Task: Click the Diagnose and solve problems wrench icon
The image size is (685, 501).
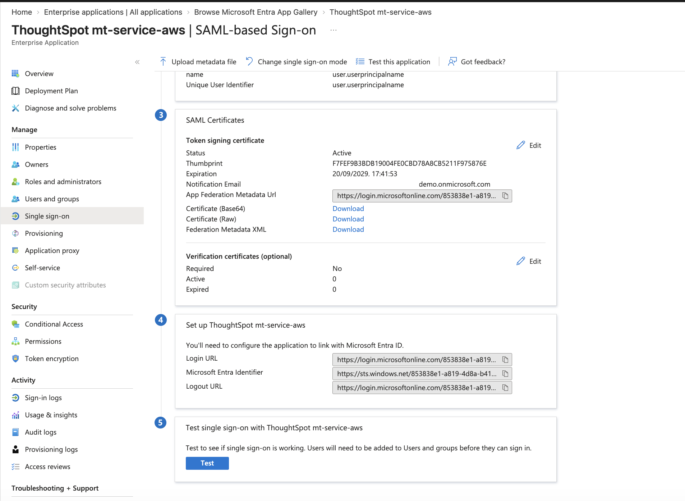Action: [x=15, y=108]
